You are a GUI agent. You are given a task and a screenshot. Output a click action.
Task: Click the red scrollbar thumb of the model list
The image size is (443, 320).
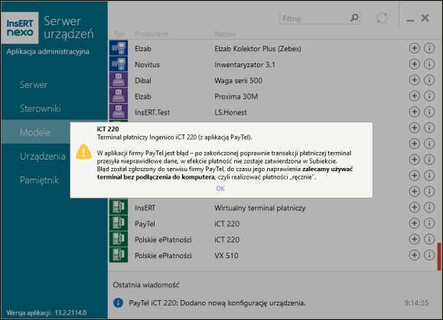pyautogui.click(x=439, y=257)
